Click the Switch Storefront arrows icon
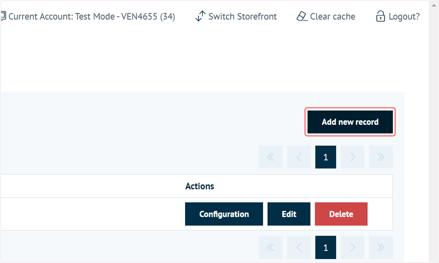 pos(200,16)
